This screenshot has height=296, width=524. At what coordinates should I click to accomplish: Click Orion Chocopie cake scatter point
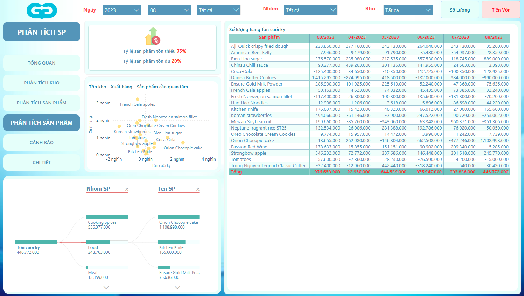[x=183, y=142]
